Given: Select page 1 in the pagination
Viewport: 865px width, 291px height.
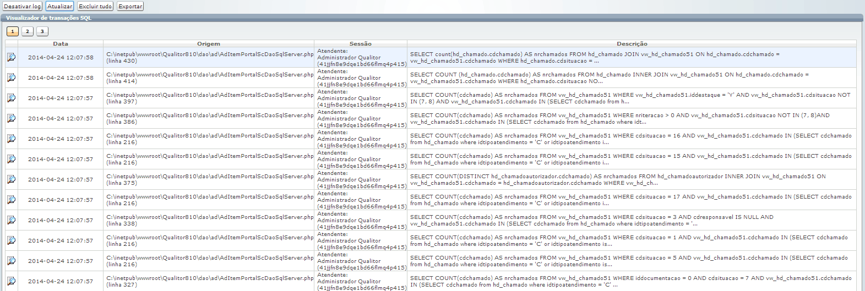Looking at the screenshot, I should coord(13,31).
